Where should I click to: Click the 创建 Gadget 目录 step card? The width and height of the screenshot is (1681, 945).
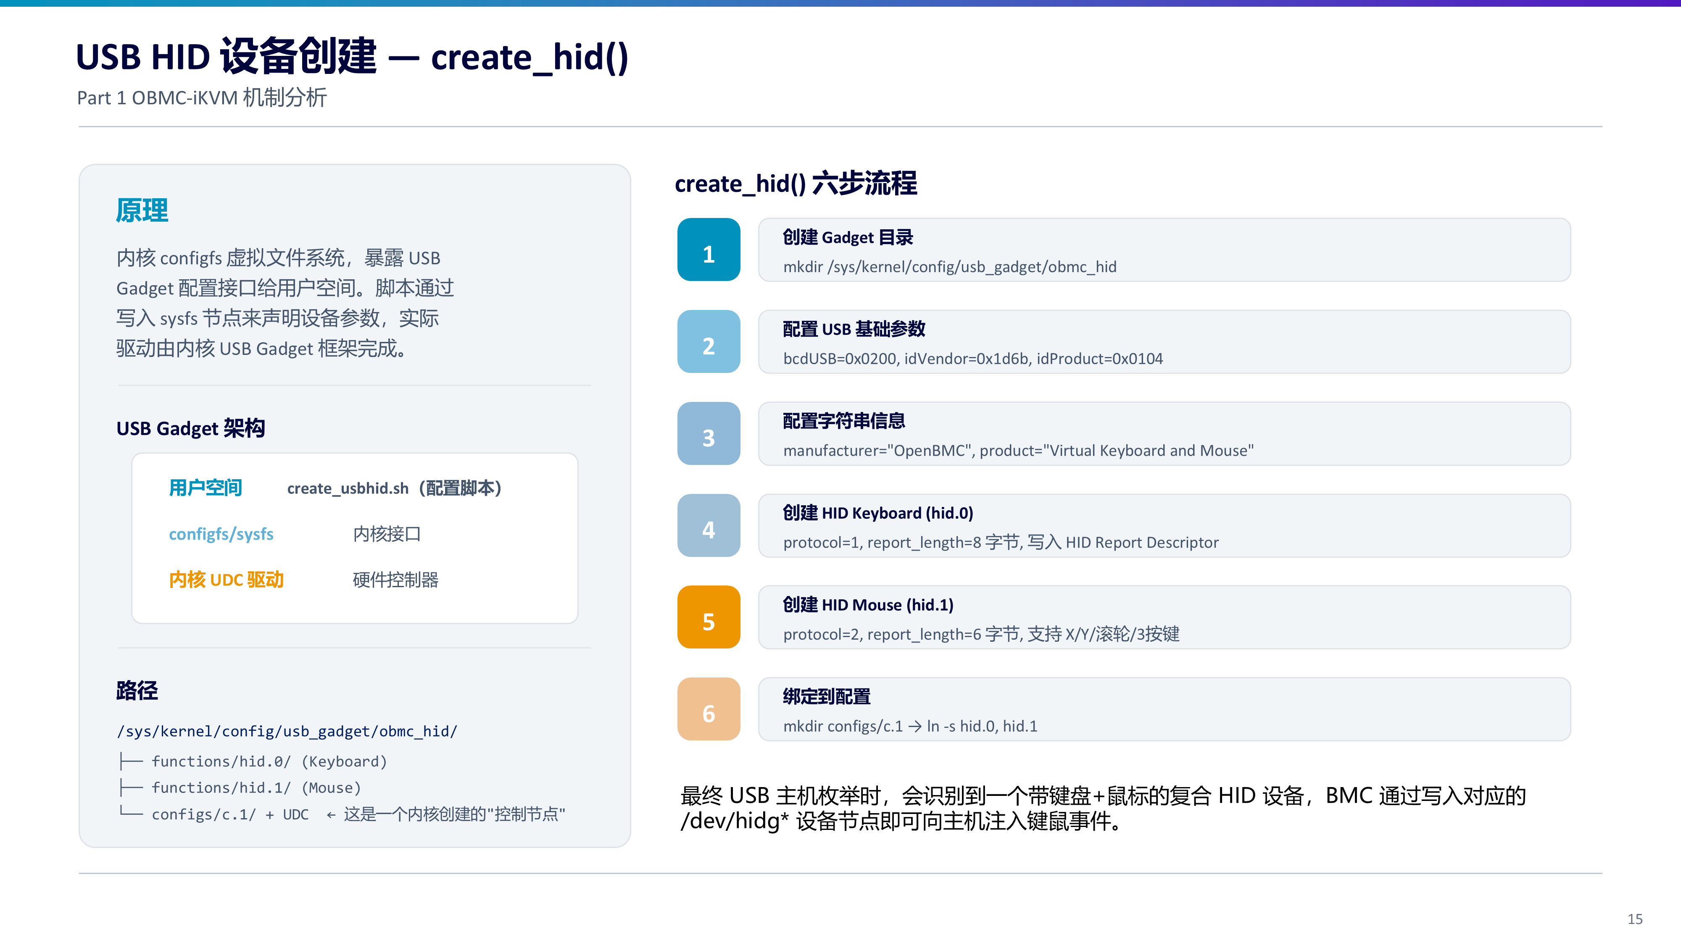tap(1164, 250)
